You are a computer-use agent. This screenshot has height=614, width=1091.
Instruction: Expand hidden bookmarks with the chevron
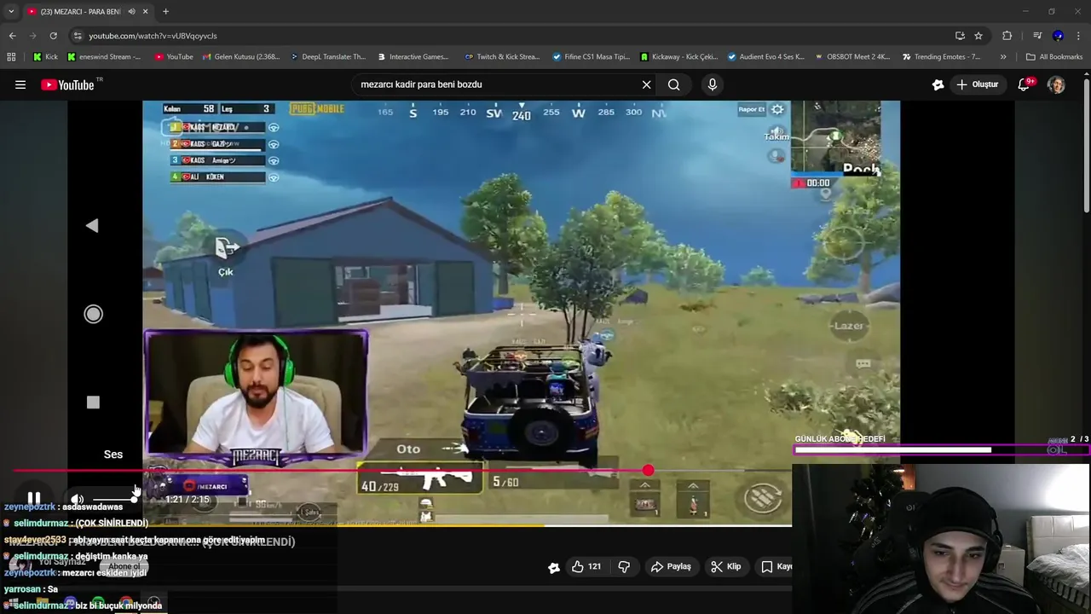tap(1003, 57)
